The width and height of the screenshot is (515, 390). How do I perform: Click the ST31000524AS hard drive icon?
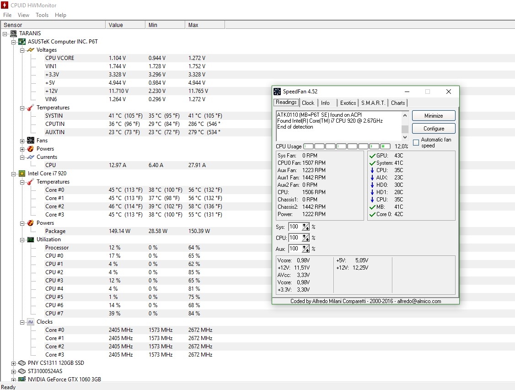pos(22,371)
